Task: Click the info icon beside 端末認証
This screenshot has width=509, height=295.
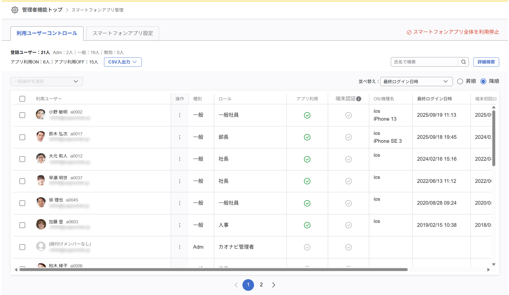Action: pos(359,99)
